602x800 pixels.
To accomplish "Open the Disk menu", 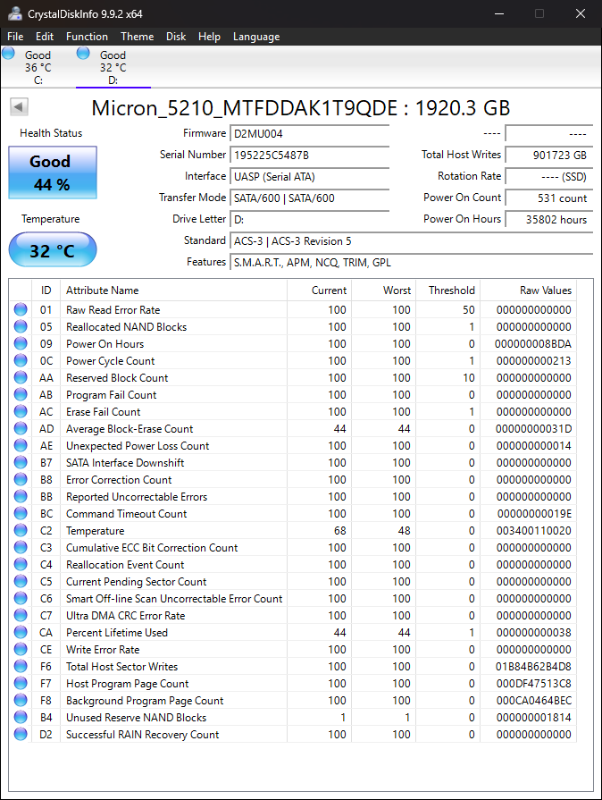I will click(176, 37).
